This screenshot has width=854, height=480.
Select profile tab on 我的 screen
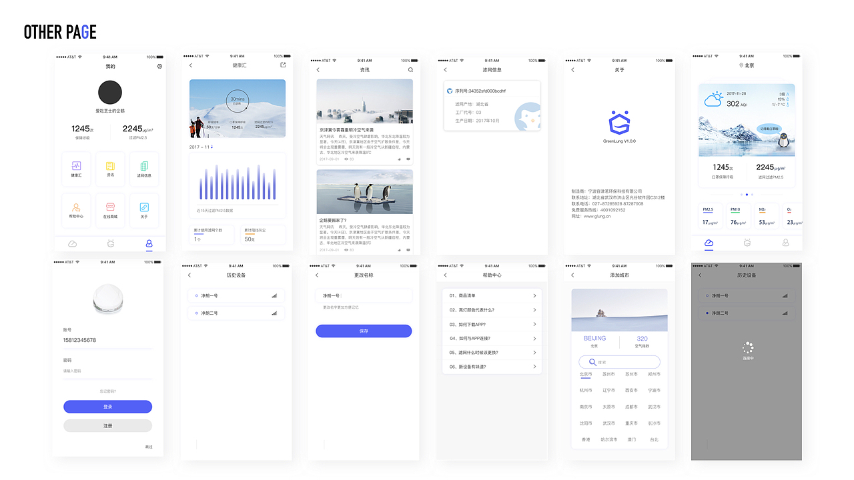click(x=149, y=244)
